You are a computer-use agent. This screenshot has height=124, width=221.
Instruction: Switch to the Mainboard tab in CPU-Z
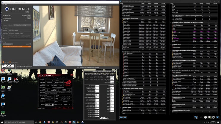pos(45,78)
